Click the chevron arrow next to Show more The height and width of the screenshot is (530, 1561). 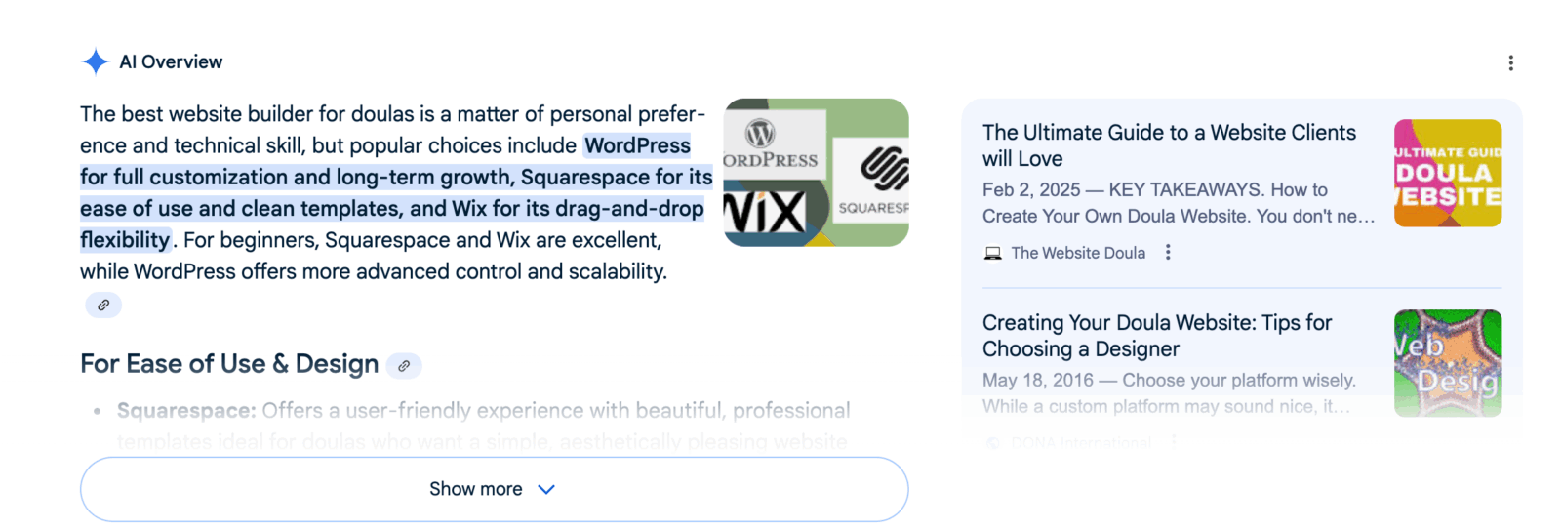pyautogui.click(x=546, y=489)
